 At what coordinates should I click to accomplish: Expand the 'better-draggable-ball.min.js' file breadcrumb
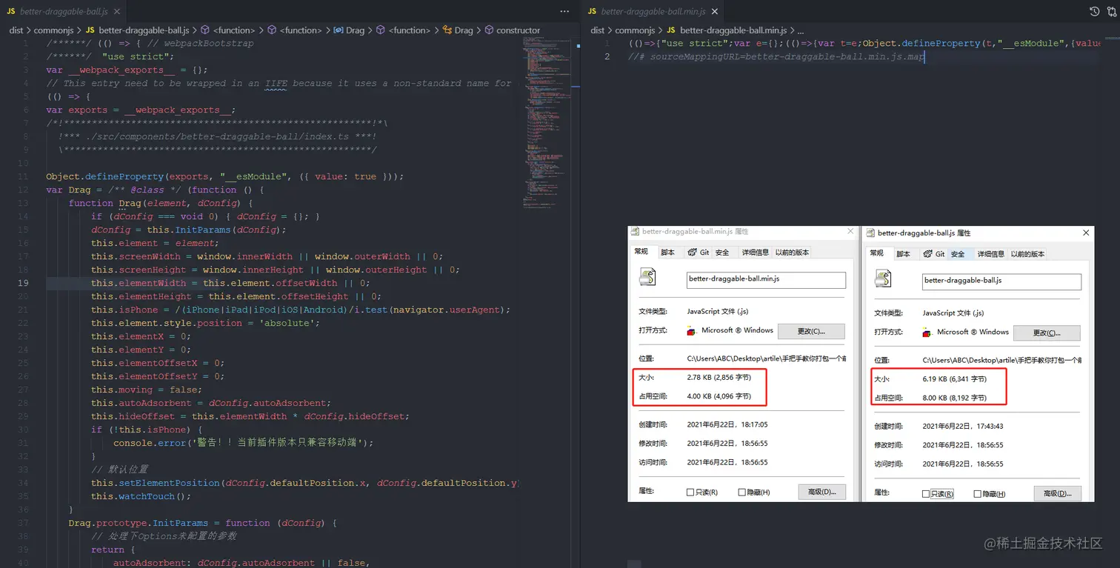[x=727, y=30]
